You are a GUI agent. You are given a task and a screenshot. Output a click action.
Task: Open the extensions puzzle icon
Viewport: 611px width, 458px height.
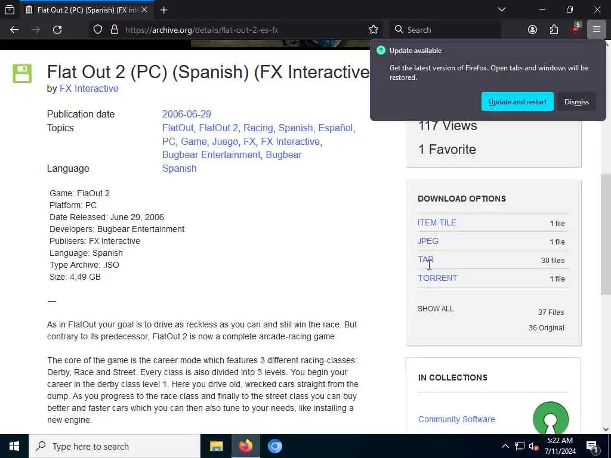pos(554,30)
